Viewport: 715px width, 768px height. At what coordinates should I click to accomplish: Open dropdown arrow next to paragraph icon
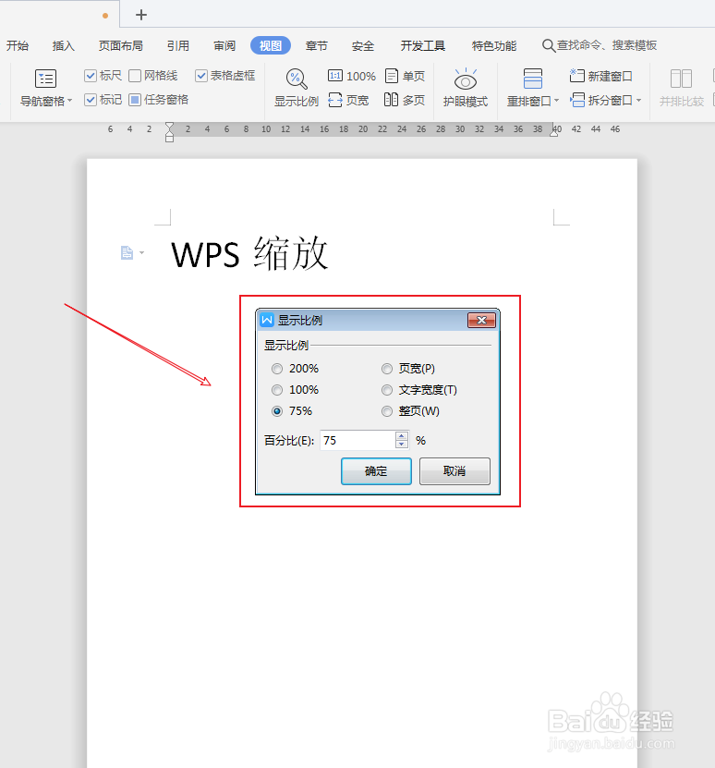(x=141, y=252)
